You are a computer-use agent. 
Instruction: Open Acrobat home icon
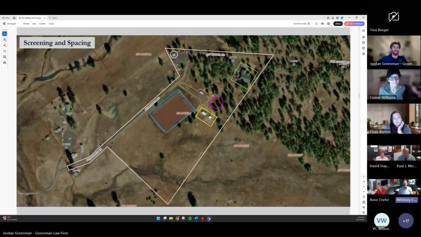click(14, 18)
